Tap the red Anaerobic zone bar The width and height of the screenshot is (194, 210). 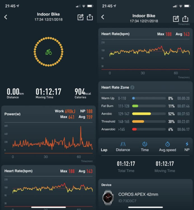[134, 129]
